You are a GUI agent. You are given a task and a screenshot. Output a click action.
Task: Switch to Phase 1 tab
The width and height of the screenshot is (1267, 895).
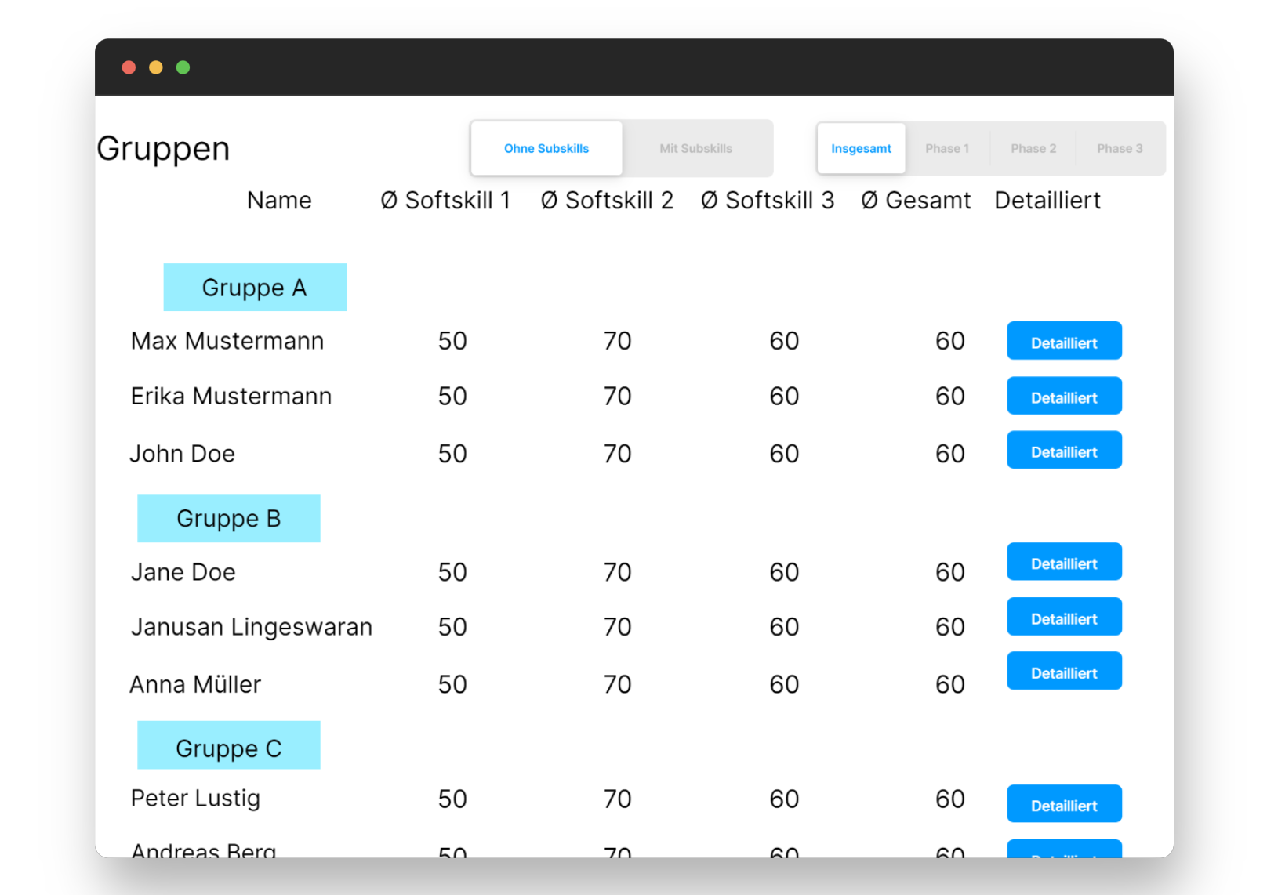(947, 148)
